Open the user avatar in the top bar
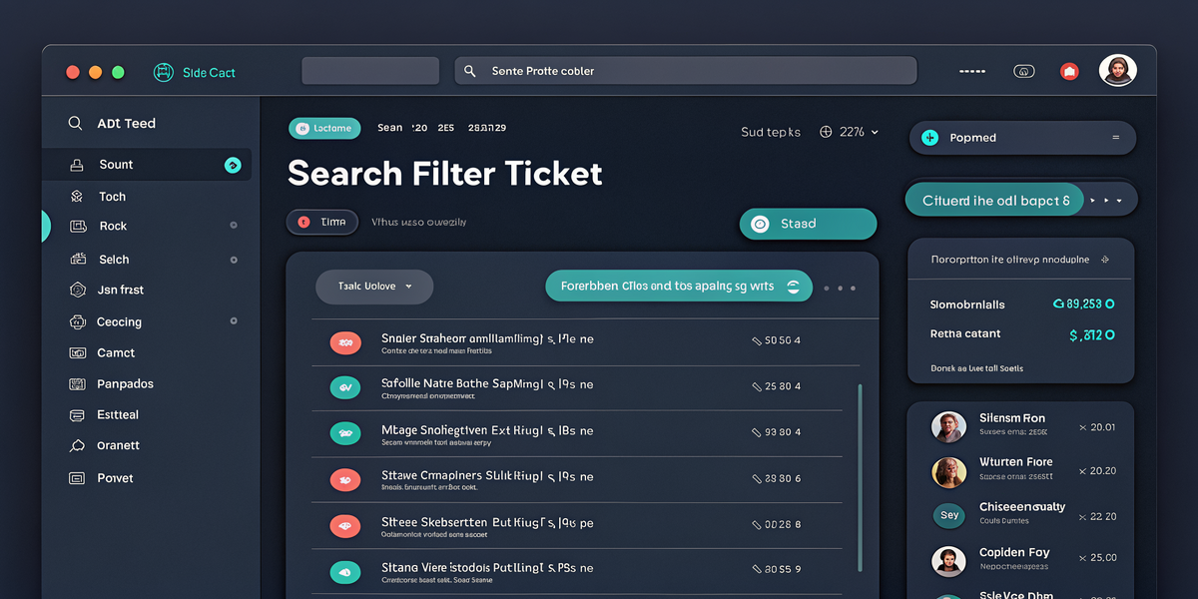The height and width of the screenshot is (599, 1198). click(x=1118, y=71)
